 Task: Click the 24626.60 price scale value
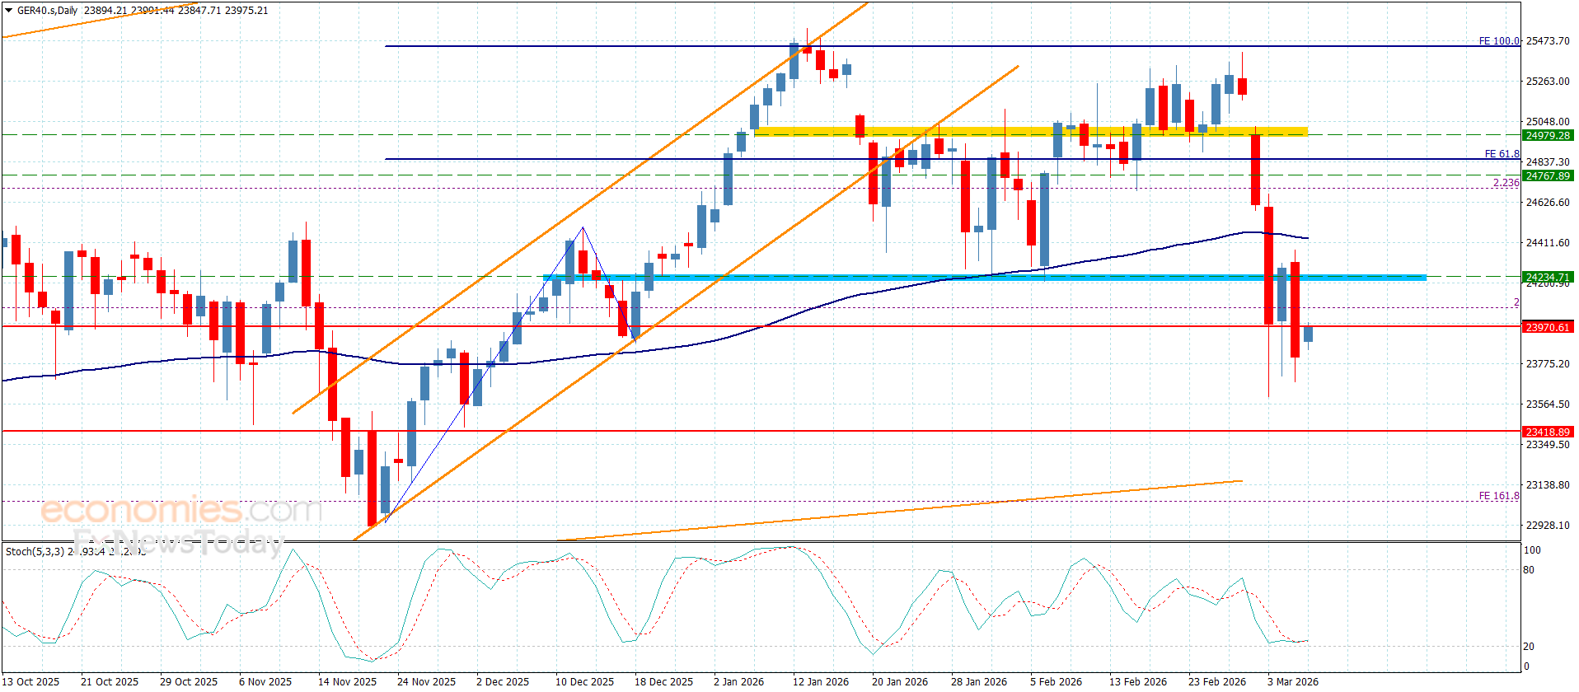point(1548,203)
